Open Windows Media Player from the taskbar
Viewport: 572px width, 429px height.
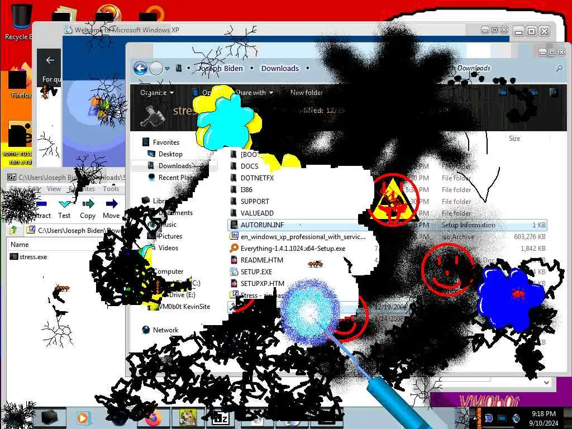pos(83,418)
